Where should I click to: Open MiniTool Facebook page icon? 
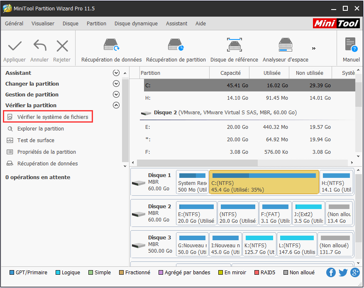tap(331, 273)
